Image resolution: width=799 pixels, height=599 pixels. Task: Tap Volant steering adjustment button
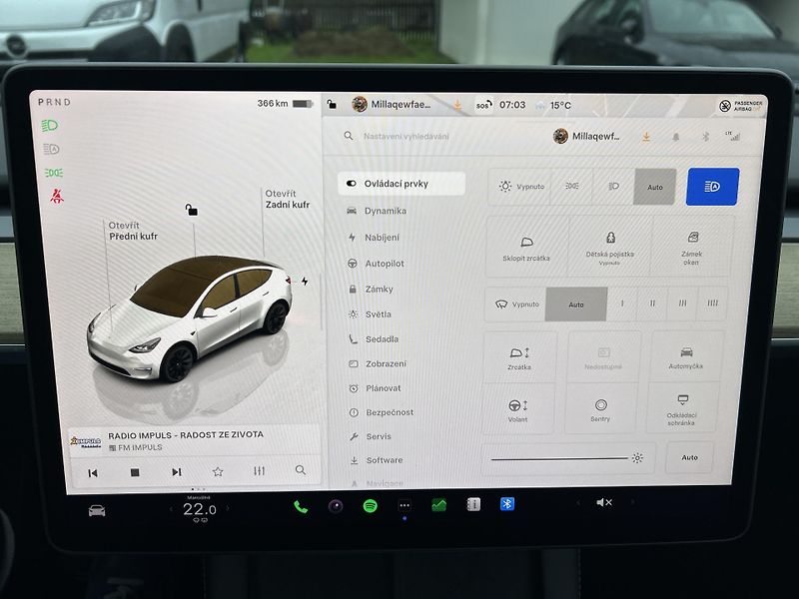click(517, 410)
